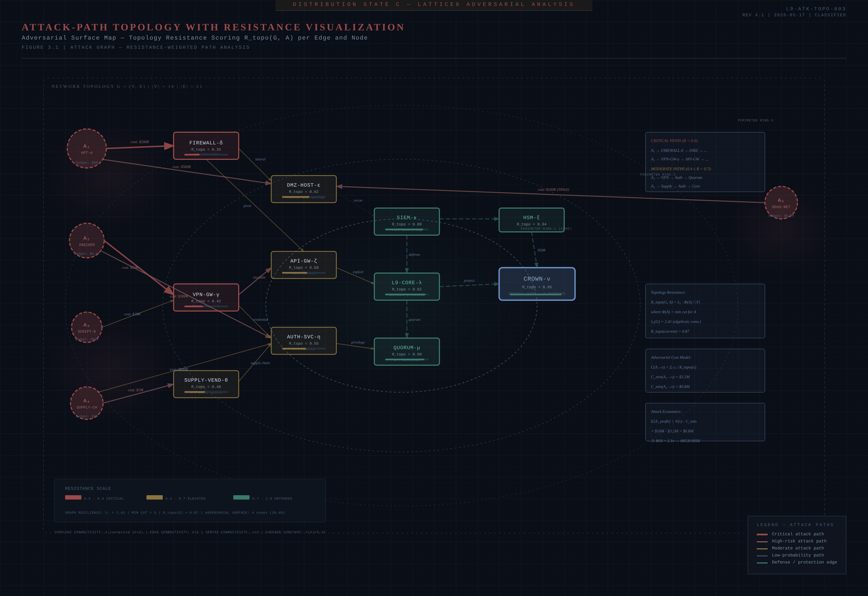Select the "FIGURE 3.1" caption line

[135, 47]
